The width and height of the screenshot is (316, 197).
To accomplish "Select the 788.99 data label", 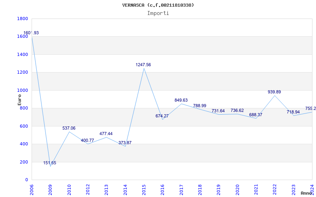I will coord(200,106).
